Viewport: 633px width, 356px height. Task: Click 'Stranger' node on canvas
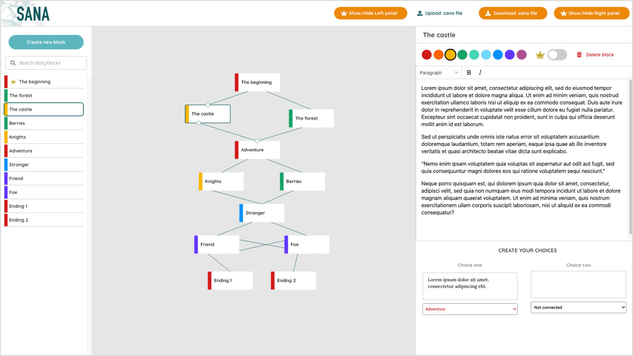click(262, 213)
